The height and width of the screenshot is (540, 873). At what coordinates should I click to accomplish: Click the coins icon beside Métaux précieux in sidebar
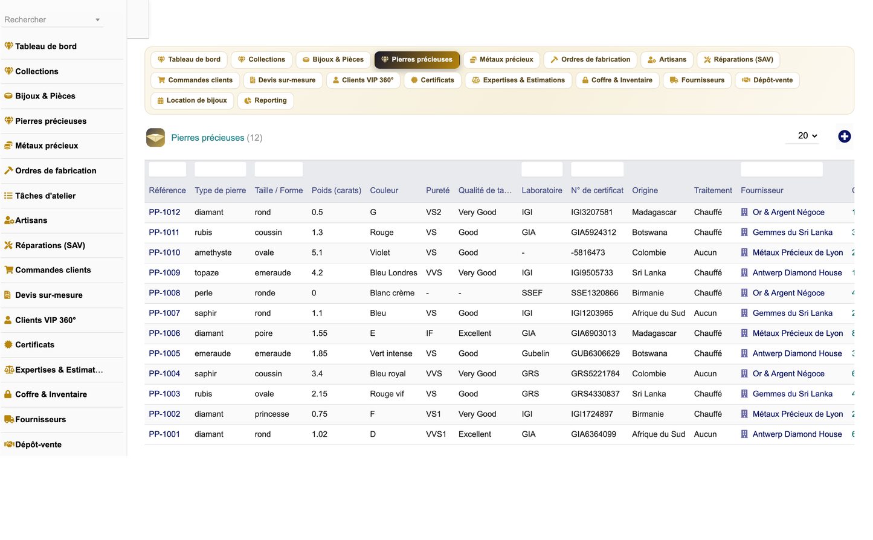(8, 145)
